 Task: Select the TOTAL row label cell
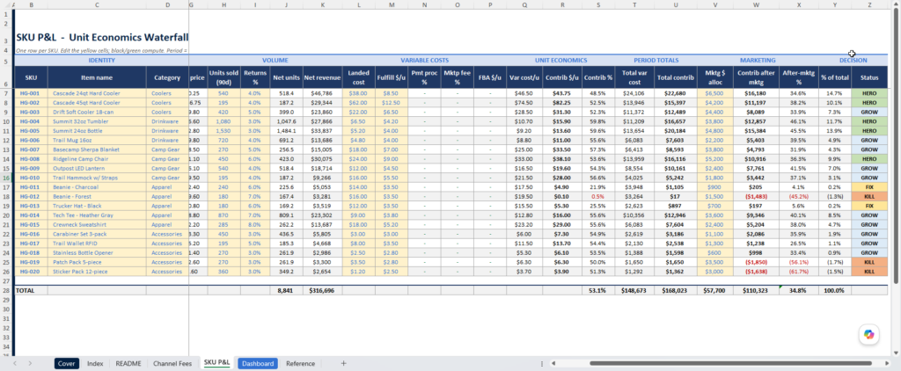[31, 291]
